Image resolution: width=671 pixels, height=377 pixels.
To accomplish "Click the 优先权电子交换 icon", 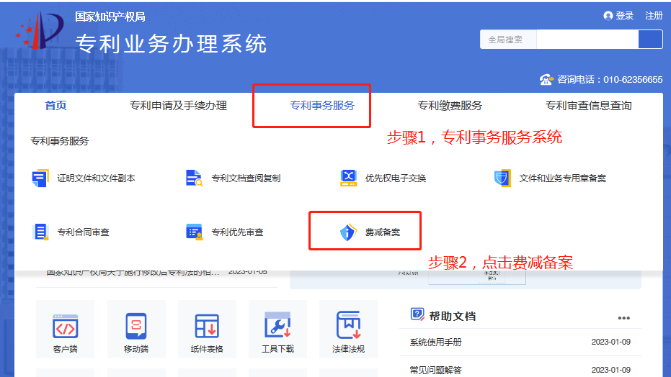I will tap(348, 178).
